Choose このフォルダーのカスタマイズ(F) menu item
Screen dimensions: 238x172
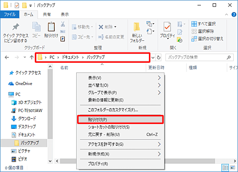pyautogui.click(x=120, y=110)
